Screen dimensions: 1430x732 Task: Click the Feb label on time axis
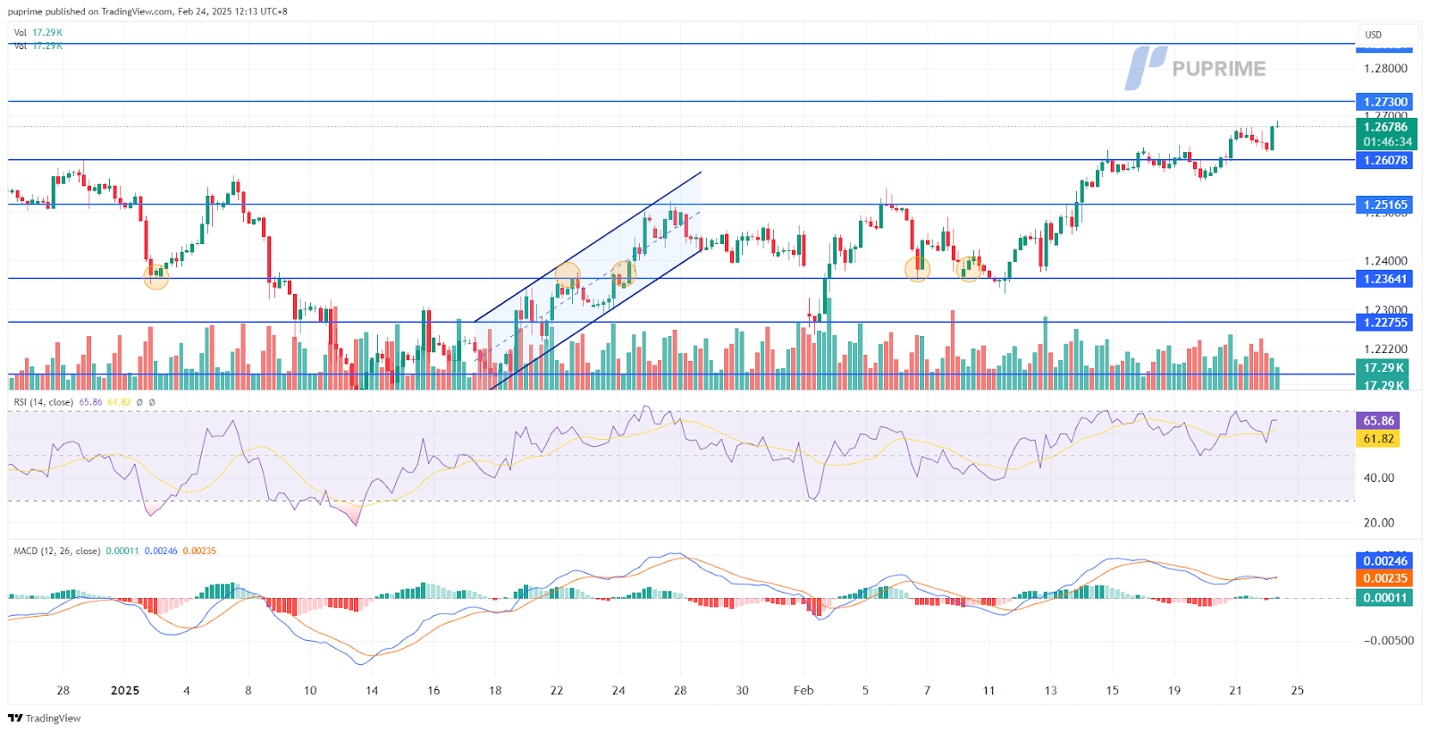tap(803, 690)
